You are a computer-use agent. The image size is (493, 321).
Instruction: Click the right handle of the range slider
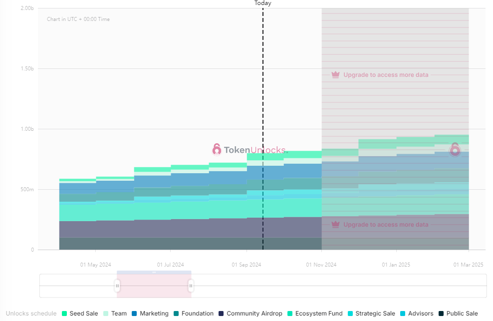coord(191,286)
